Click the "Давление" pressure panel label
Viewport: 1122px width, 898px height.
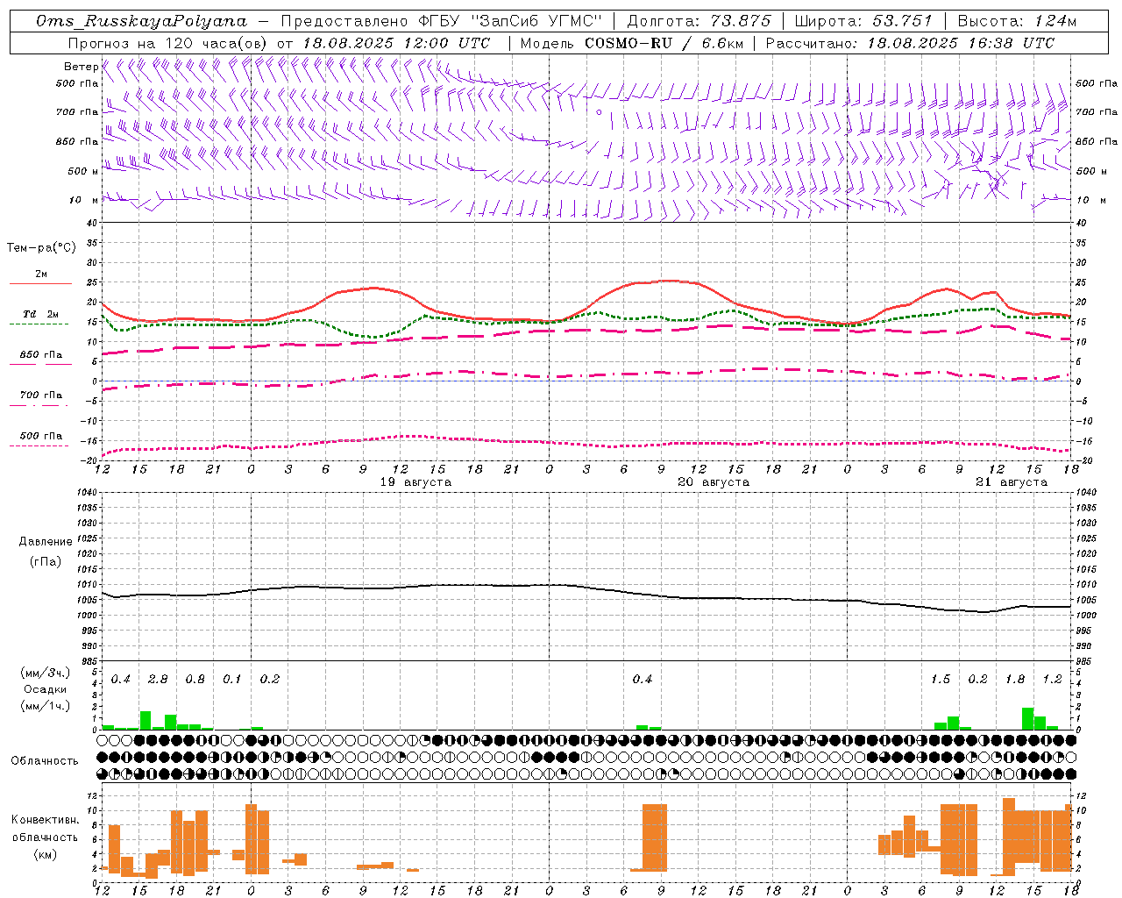tap(46, 542)
